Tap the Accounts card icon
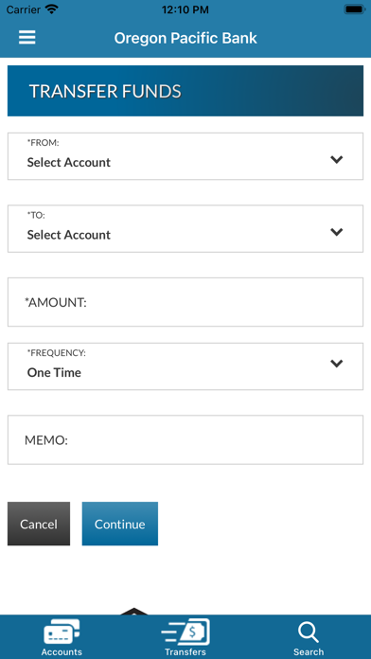 (62, 632)
